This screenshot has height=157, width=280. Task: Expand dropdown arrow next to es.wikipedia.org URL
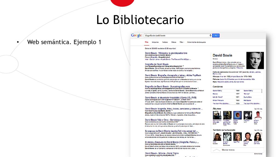(x=172, y=55)
